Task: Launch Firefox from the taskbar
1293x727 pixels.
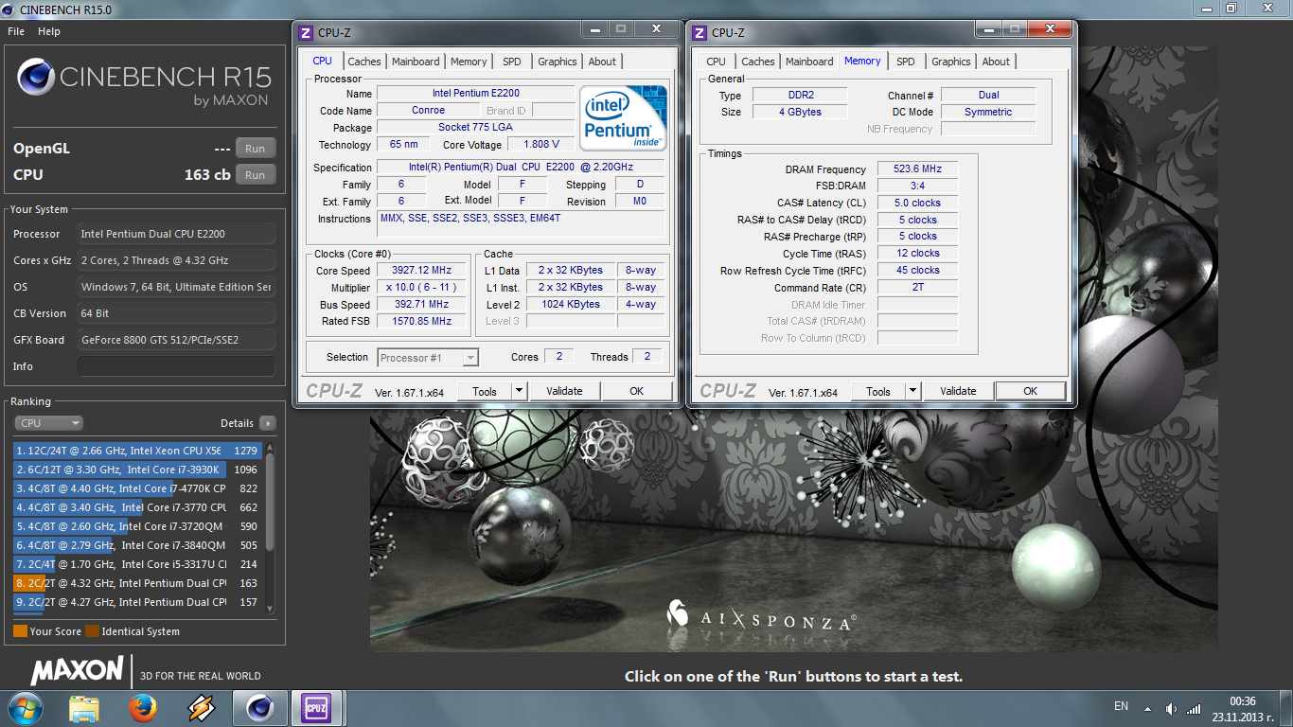Action: coord(142,707)
